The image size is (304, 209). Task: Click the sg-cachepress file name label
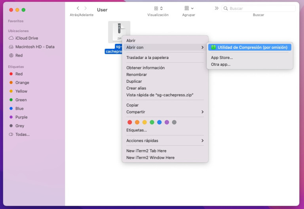tap(114, 49)
